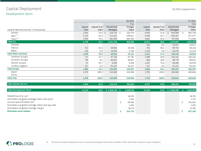Select the Total Other Americas row label
Image resolution: width=201 pixels, height=151 pixels.
tap(17, 54)
